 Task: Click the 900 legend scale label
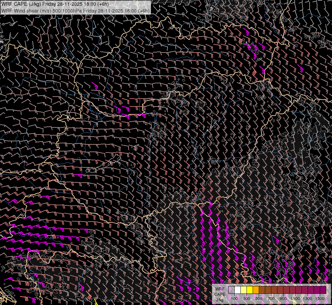point(283,299)
